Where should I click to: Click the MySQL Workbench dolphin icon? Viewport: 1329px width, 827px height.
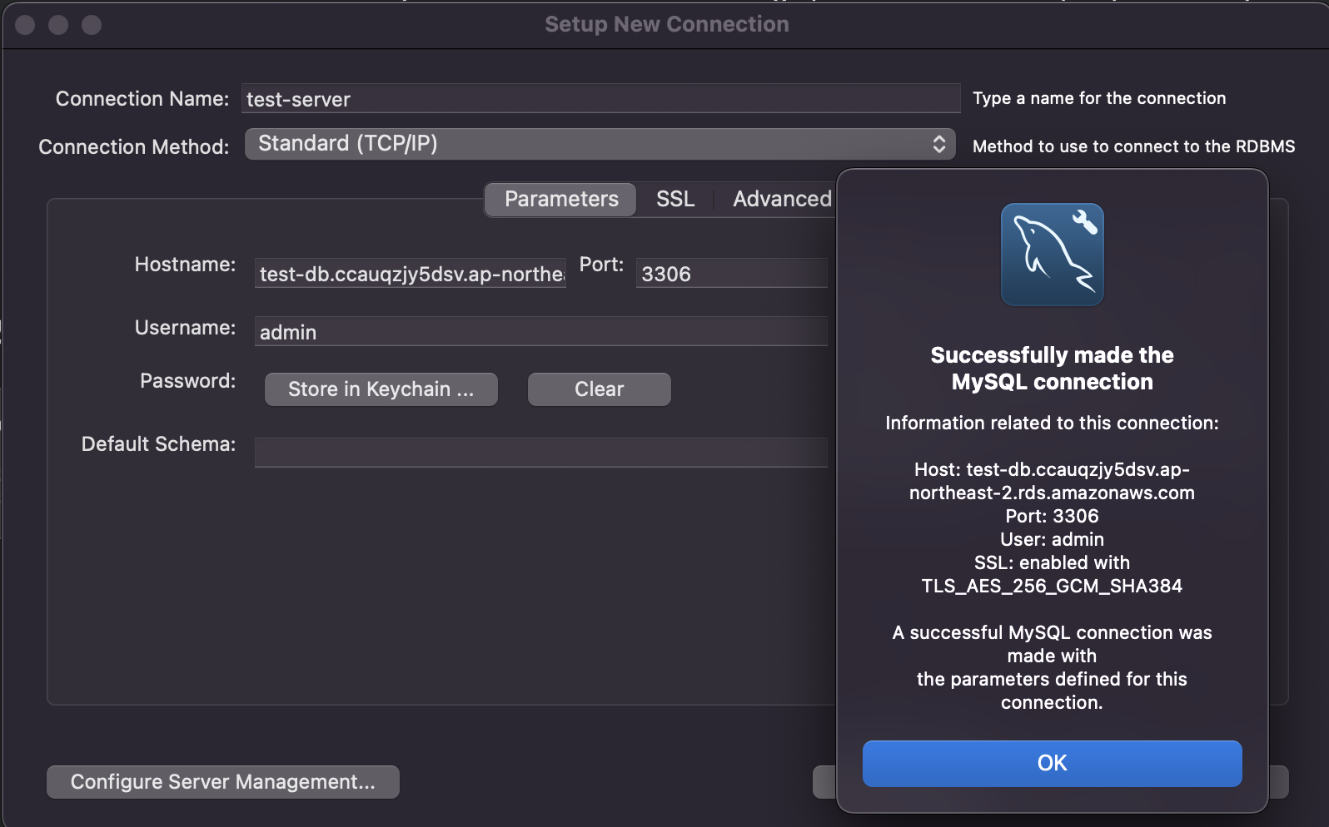(x=1052, y=255)
